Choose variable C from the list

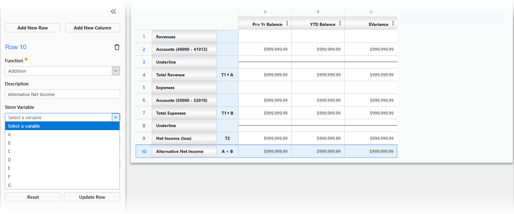tap(62, 151)
